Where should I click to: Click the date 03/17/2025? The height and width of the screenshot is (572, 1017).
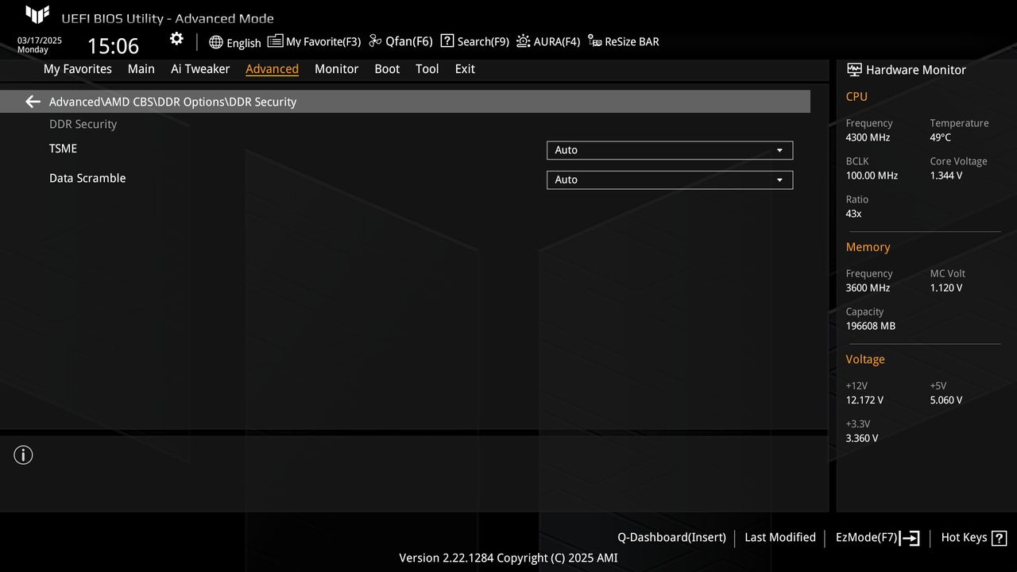pos(40,41)
